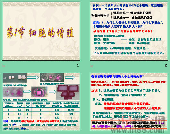Click the 细胞生长 line on slide 2
The height and width of the screenshot is (134, 170).
pyautogui.click(x=132, y=13)
